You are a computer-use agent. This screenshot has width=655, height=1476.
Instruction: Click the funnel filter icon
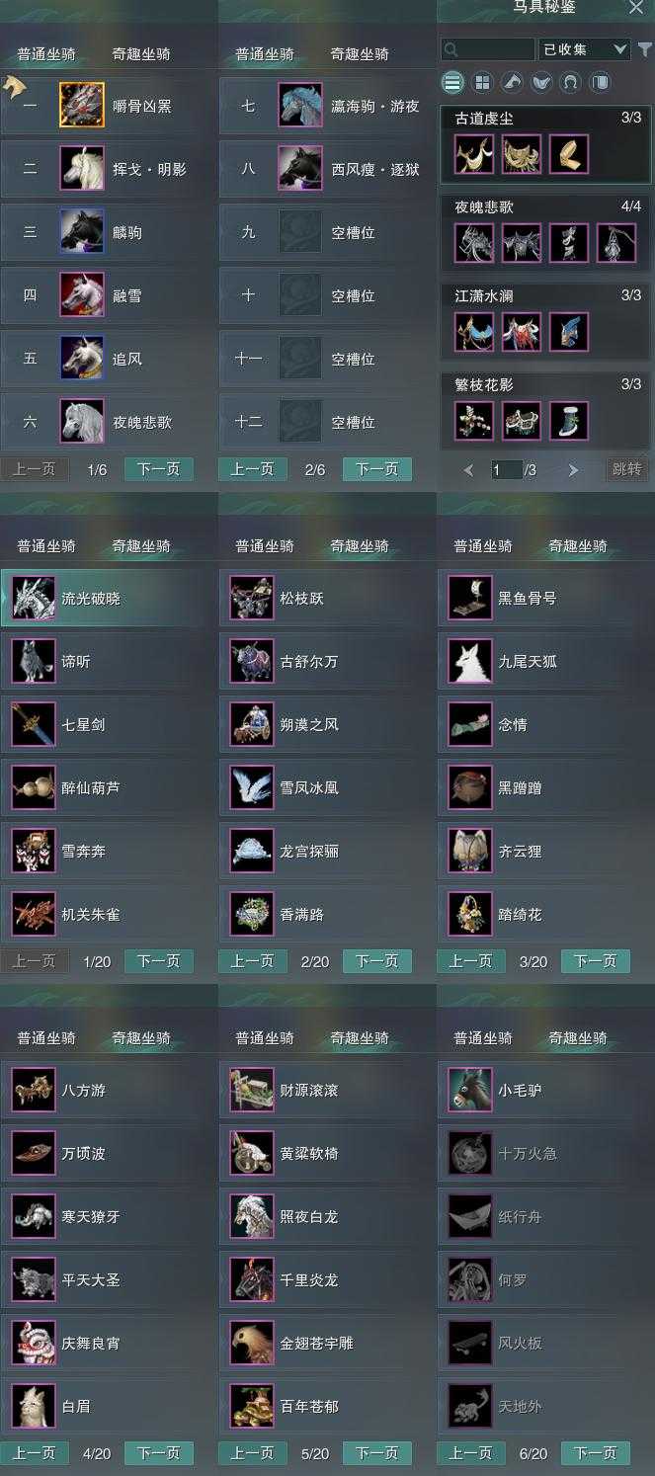644,49
